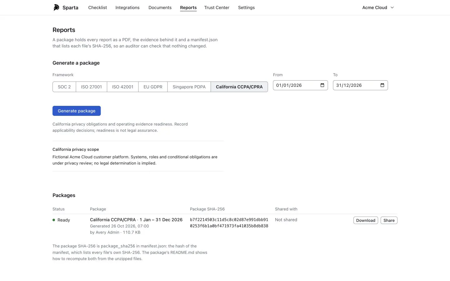Viewport: 450px width, 281px height.
Task: Click the 'Packages' section heading
Action: pyautogui.click(x=64, y=195)
